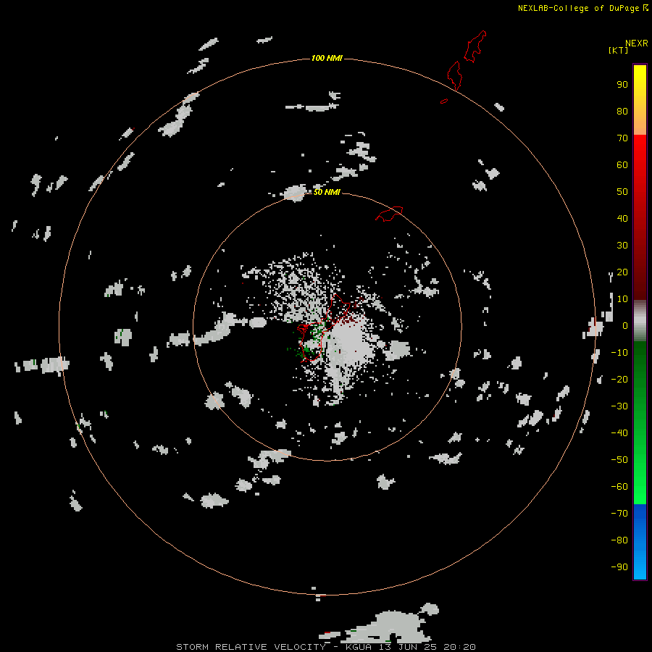
Task: Click the -70 scale value
Action: click(619, 514)
